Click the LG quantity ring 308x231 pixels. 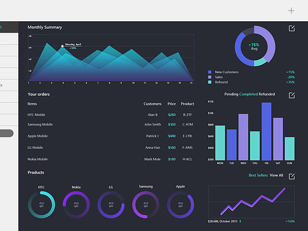tap(111, 205)
